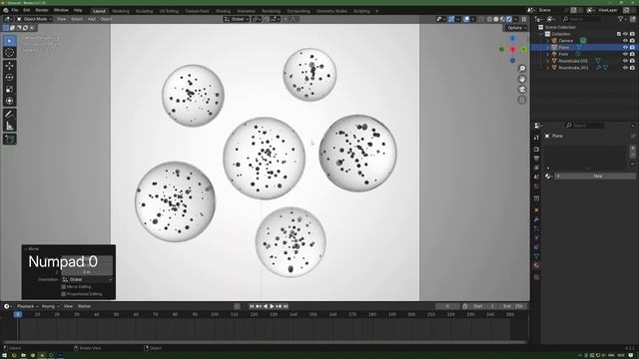The height and width of the screenshot is (359, 639).
Task: Hide Roundcube.002 via eye icon
Action: (x=625, y=61)
